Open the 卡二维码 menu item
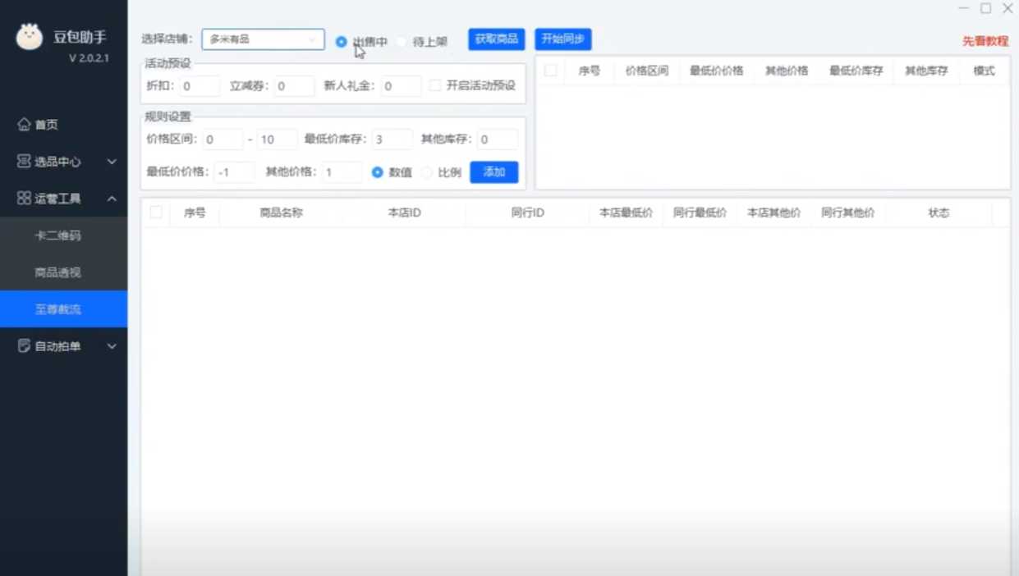 [57, 235]
